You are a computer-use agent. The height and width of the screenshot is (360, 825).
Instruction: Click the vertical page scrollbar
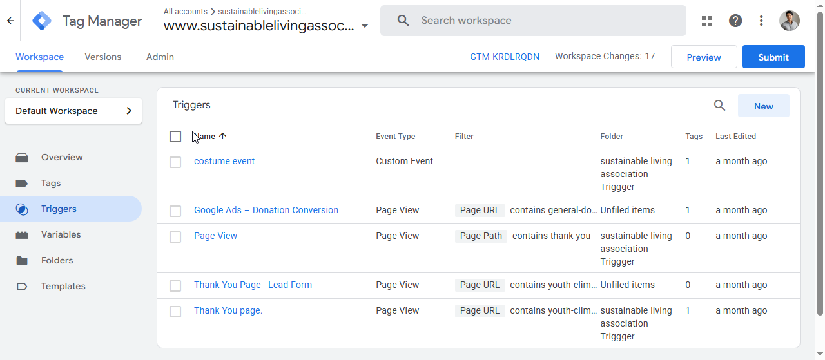point(820,161)
